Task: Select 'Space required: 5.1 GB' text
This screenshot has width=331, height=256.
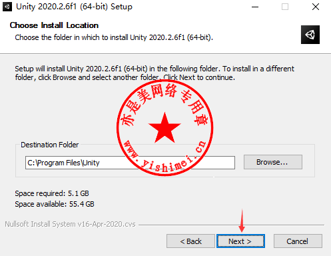Action: click(x=52, y=193)
